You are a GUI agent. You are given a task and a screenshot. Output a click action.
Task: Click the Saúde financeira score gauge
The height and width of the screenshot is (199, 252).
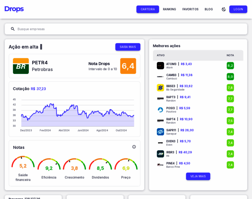click(23, 163)
